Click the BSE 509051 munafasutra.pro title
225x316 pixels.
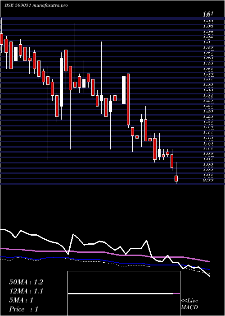click(36, 5)
